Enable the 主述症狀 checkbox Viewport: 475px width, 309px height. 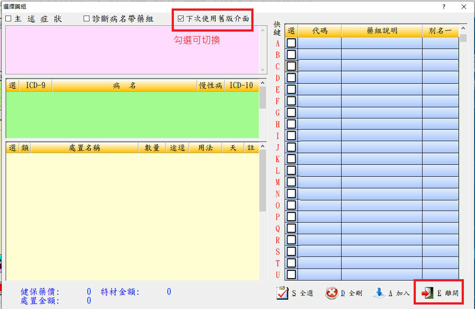[x=8, y=19]
